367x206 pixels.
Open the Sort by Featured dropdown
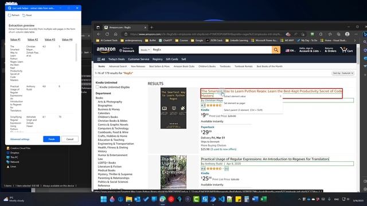click(x=343, y=73)
